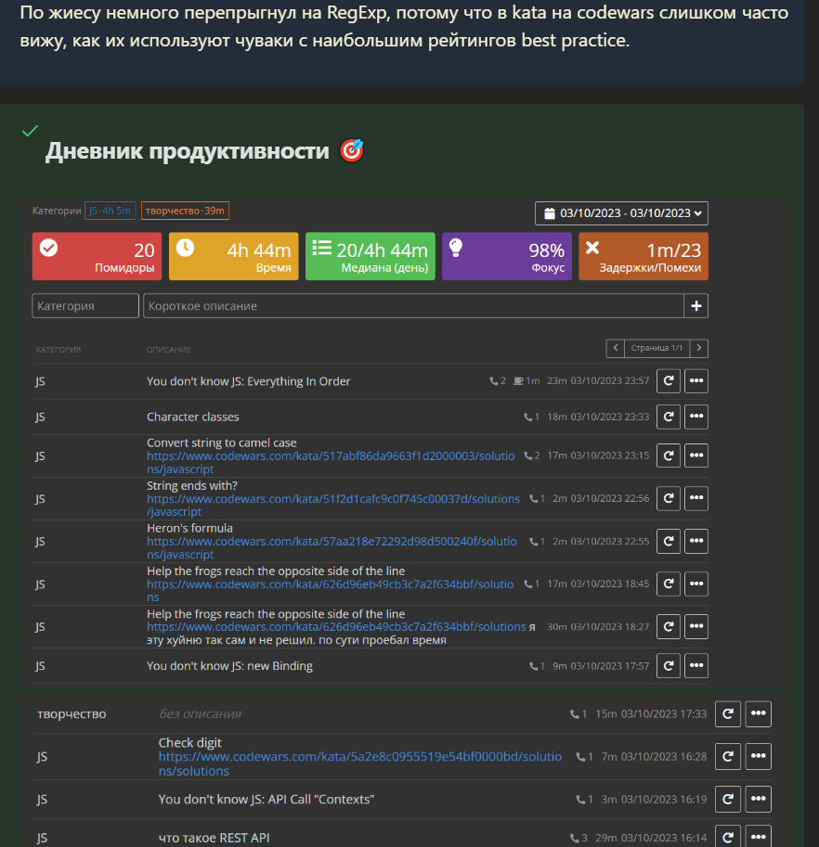819x847 pixels.
Task: Restart the 'Check digit' entry
Action: [728, 756]
